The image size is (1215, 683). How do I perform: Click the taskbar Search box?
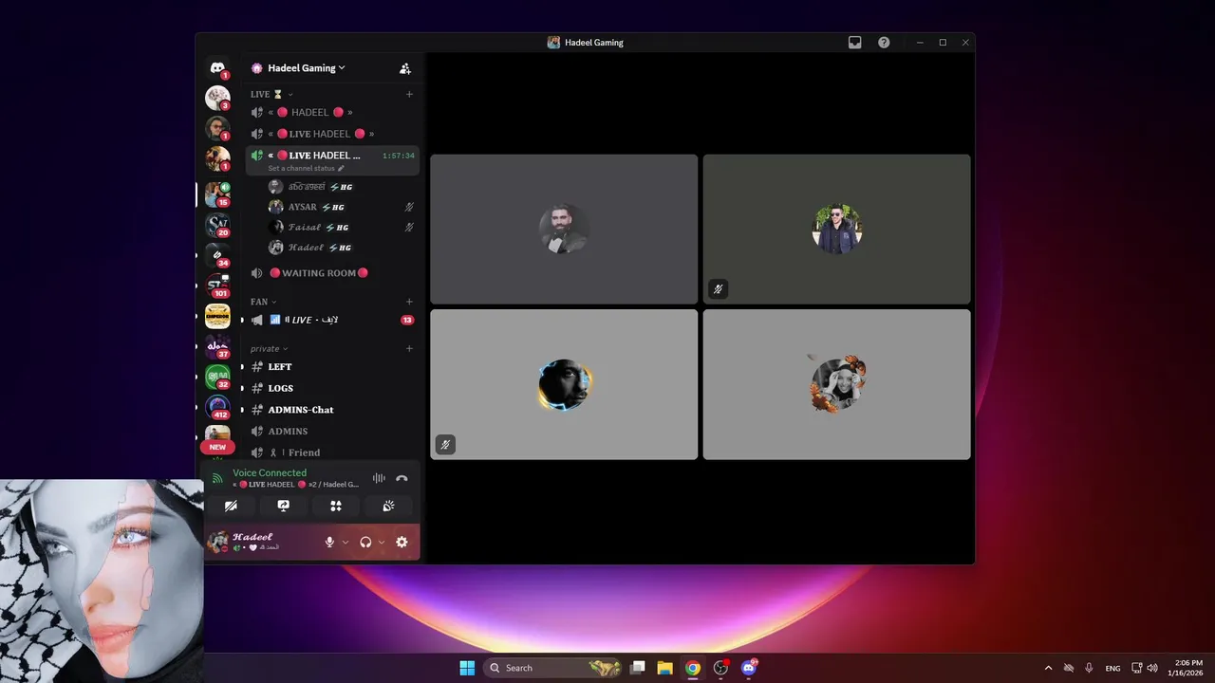coord(553,668)
